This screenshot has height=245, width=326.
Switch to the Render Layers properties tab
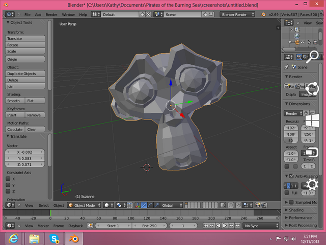tap(305, 57)
